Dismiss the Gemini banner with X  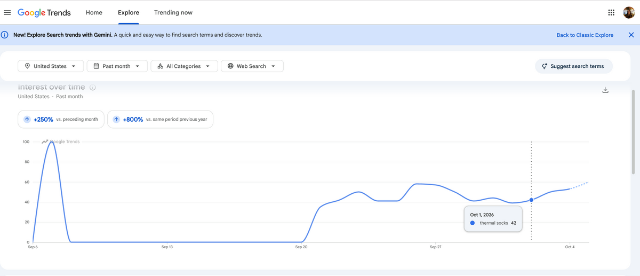pyautogui.click(x=631, y=35)
